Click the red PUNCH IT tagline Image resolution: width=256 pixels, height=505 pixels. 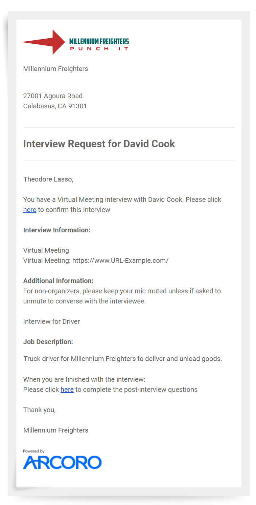pyautogui.click(x=99, y=49)
